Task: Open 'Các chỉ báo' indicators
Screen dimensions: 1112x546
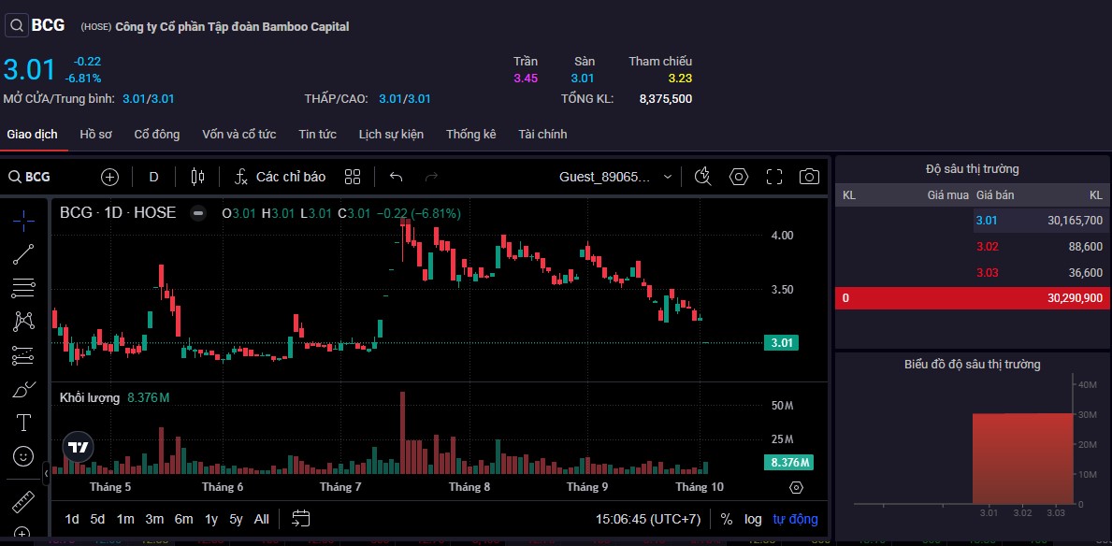Action: (280, 177)
